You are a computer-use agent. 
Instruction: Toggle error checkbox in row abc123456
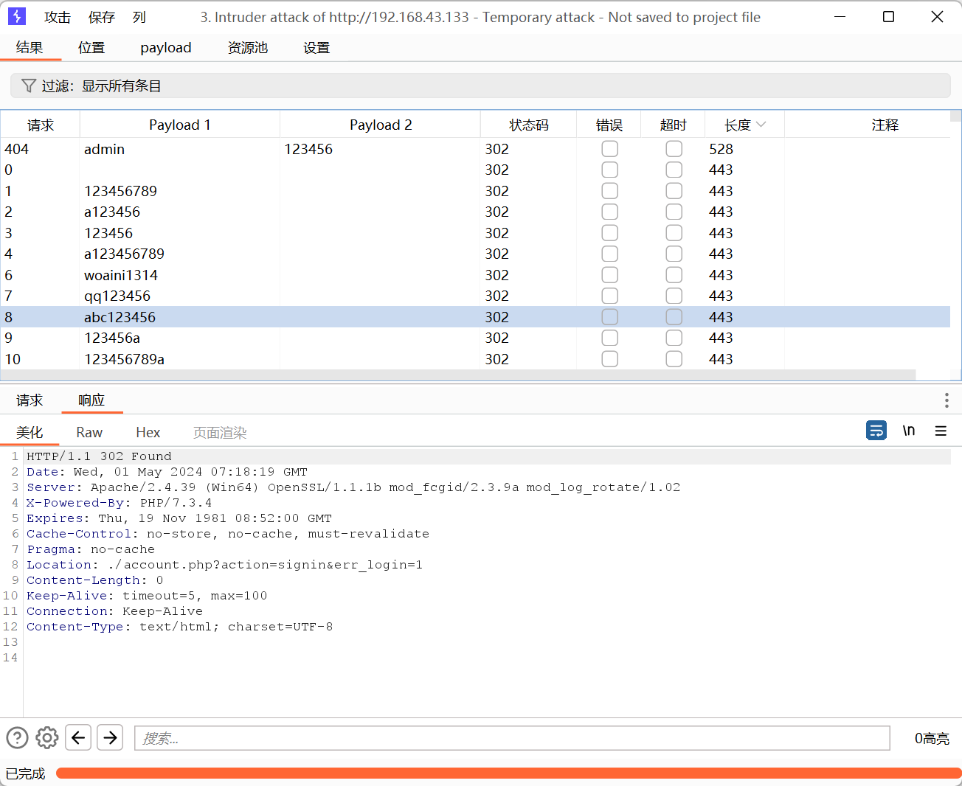[x=609, y=317]
